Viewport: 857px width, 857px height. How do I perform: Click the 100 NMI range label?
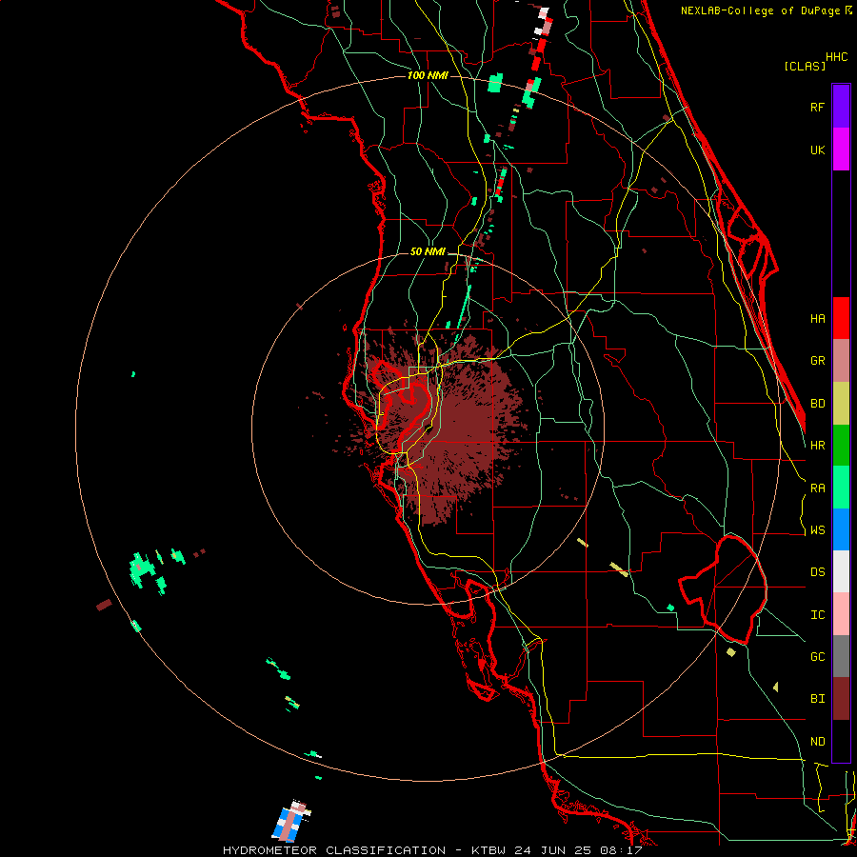[428, 75]
